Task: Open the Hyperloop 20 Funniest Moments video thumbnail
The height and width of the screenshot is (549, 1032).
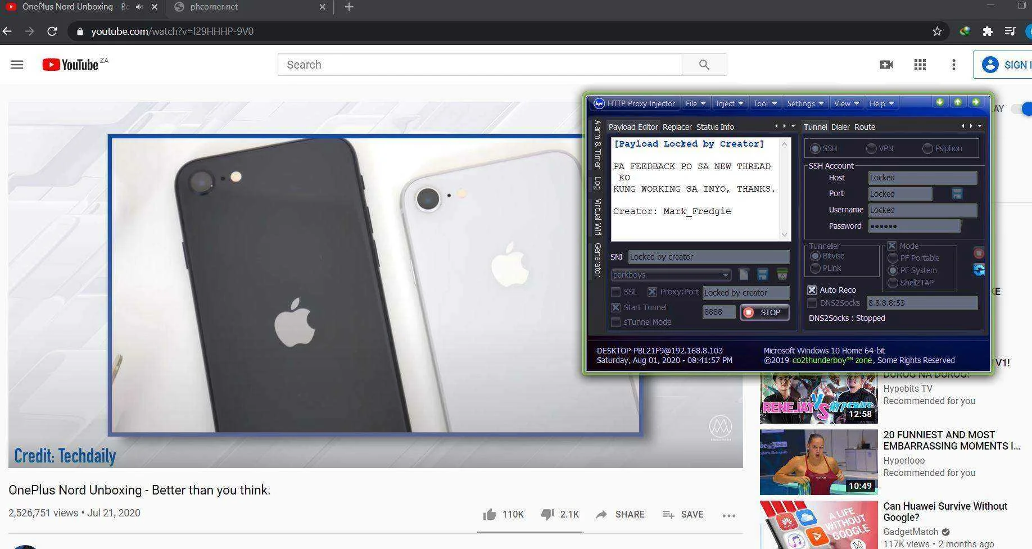Action: (818, 462)
